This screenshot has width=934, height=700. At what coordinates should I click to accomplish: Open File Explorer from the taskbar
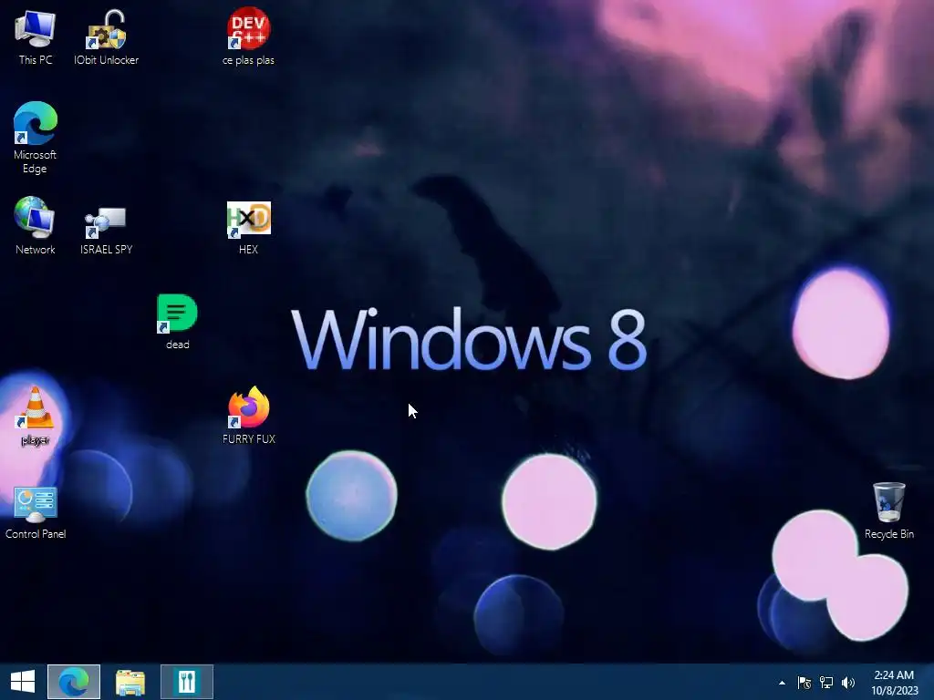[130, 682]
